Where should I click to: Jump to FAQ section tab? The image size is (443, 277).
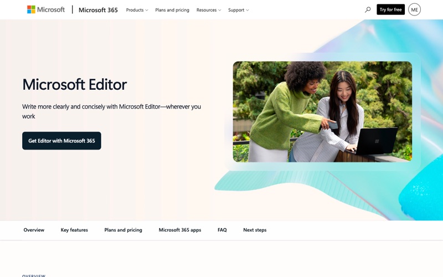tap(222, 230)
